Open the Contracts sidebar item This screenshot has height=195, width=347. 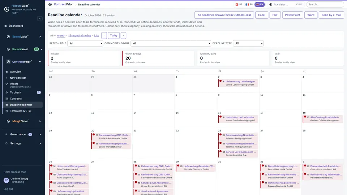point(22,99)
